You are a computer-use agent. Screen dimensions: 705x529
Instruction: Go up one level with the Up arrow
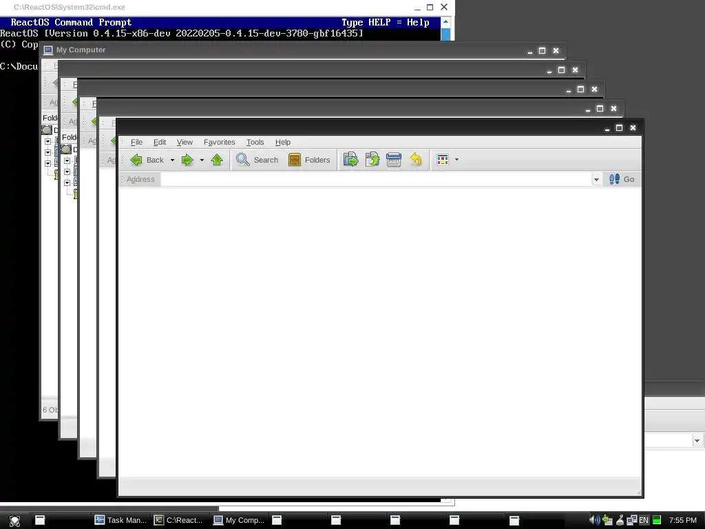[x=217, y=160]
